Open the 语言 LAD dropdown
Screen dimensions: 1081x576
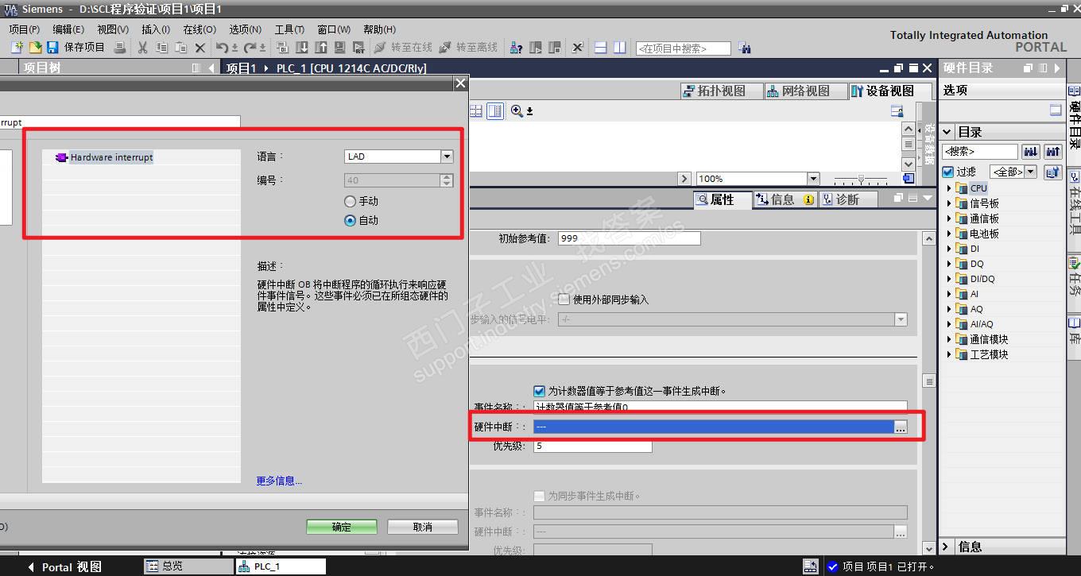pos(447,157)
